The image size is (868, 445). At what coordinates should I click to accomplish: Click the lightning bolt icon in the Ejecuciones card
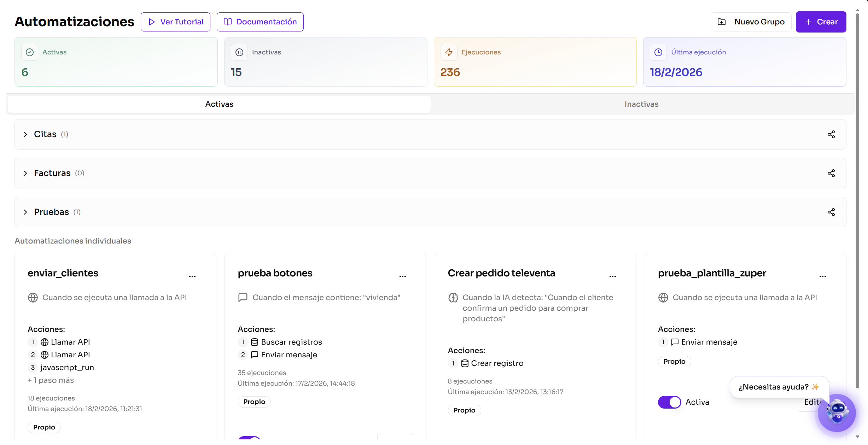[449, 52]
